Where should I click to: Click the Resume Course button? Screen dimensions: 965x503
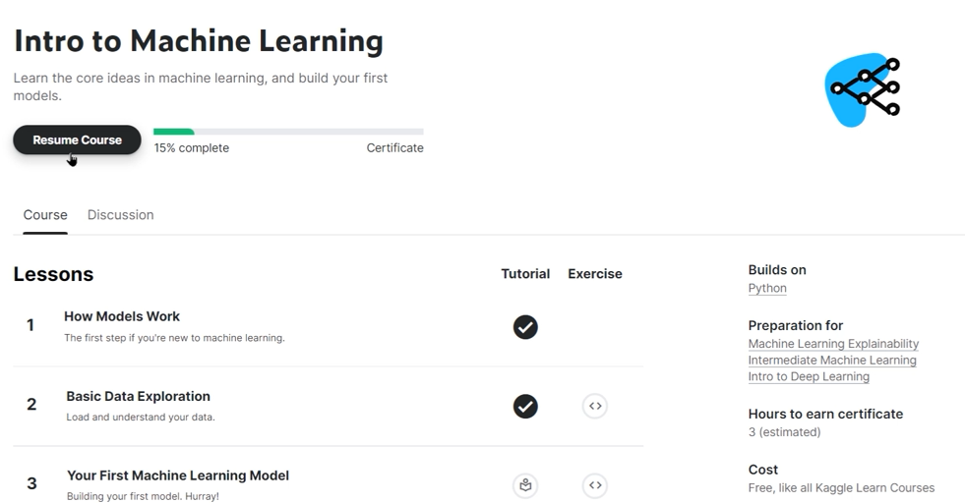(x=77, y=140)
